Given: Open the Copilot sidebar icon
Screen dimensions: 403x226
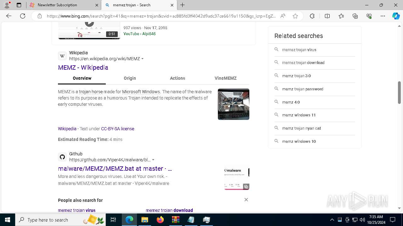Looking at the screenshot, I should (396, 16).
